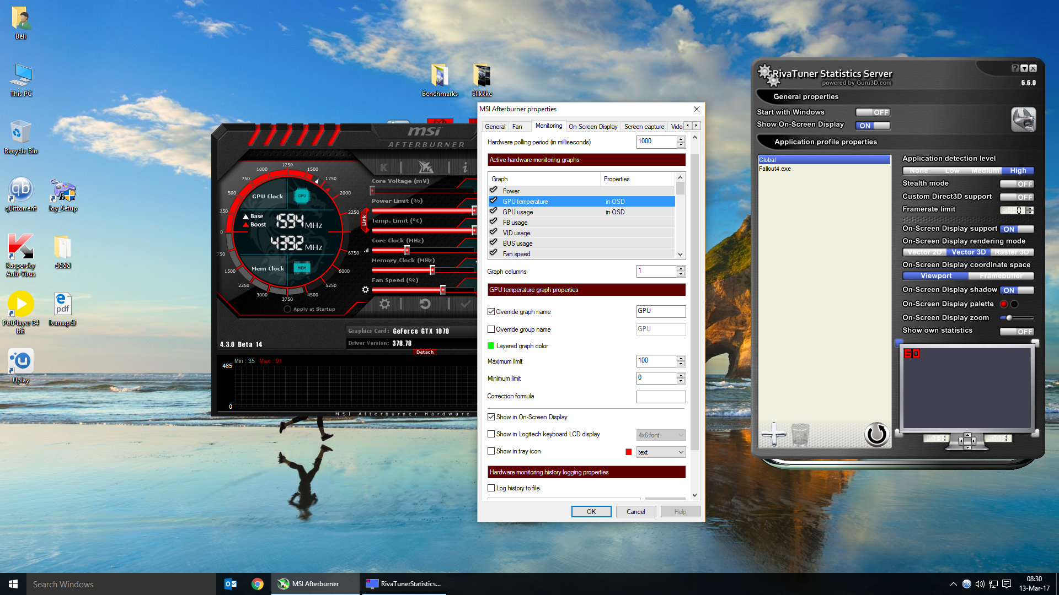The image size is (1059, 595).
Task: Open Kaspersky Anti-Virus desktop icon
Action: coord(21,255)
